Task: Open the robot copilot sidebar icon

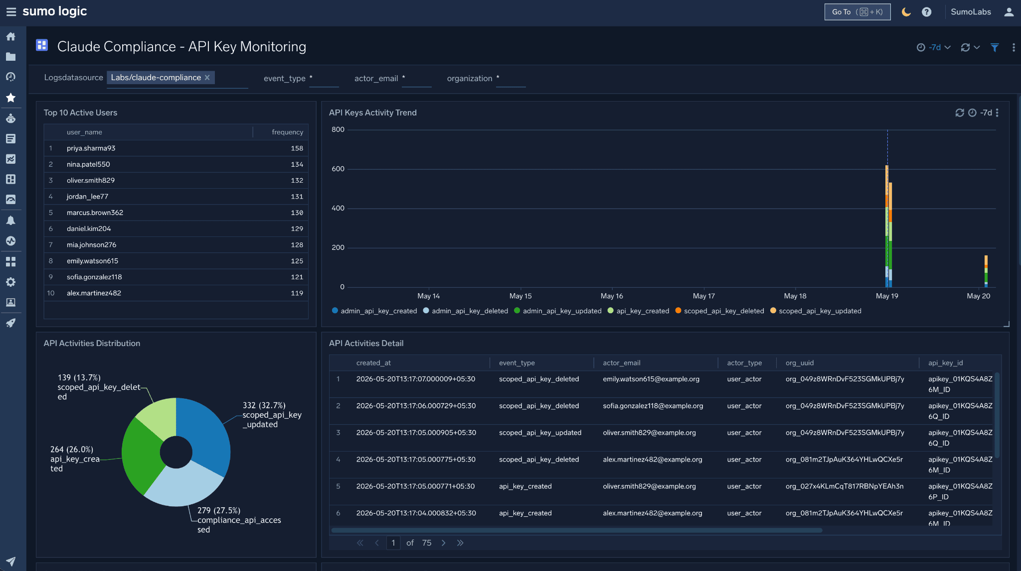Action: coord(10,118)
